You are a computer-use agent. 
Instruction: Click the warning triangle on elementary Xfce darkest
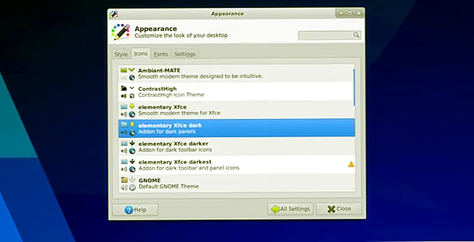tap(351, 164)
